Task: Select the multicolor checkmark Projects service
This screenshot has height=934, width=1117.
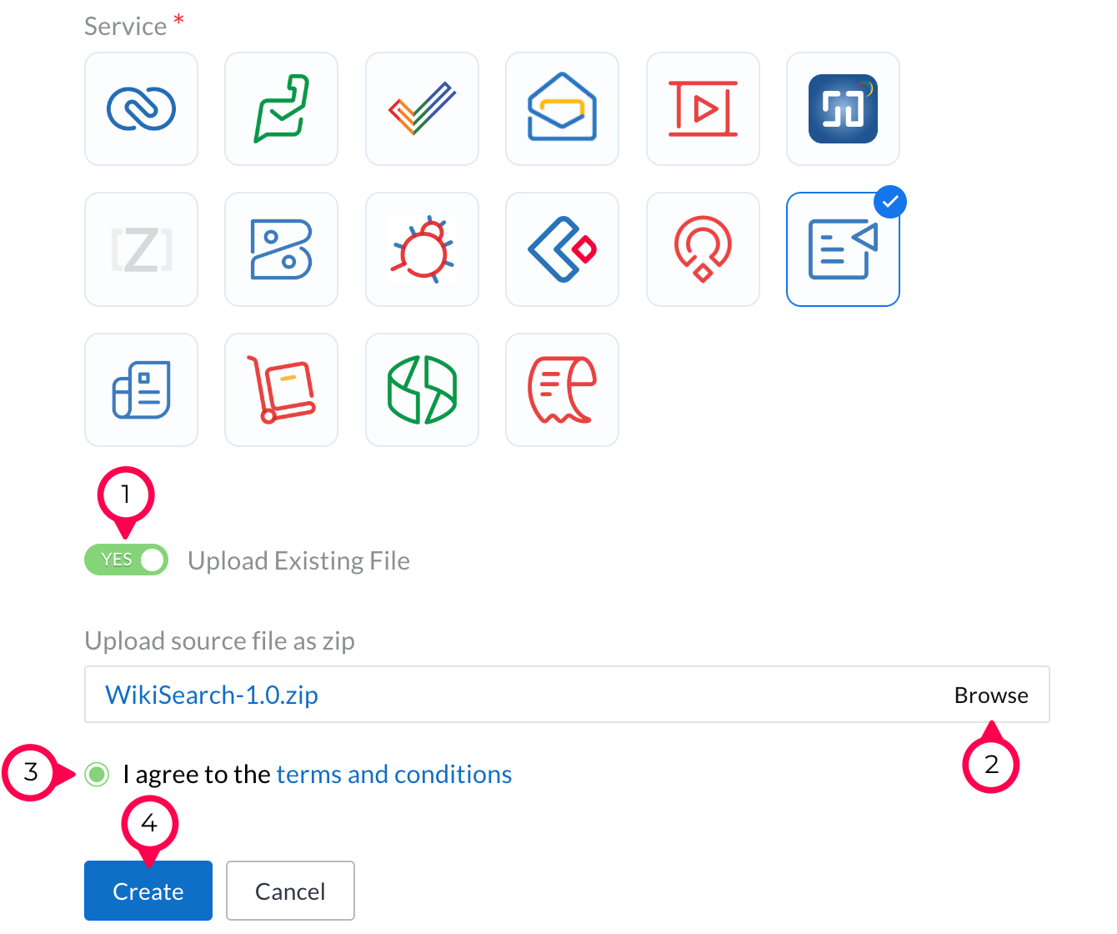Action: [x=422, y=109]
